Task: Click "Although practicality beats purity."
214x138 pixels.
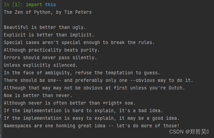Action: [52, 50]
